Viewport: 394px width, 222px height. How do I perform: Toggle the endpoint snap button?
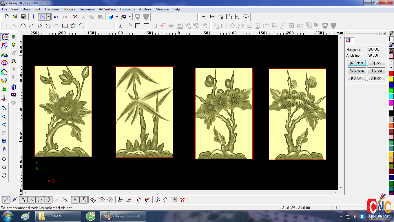6,199
